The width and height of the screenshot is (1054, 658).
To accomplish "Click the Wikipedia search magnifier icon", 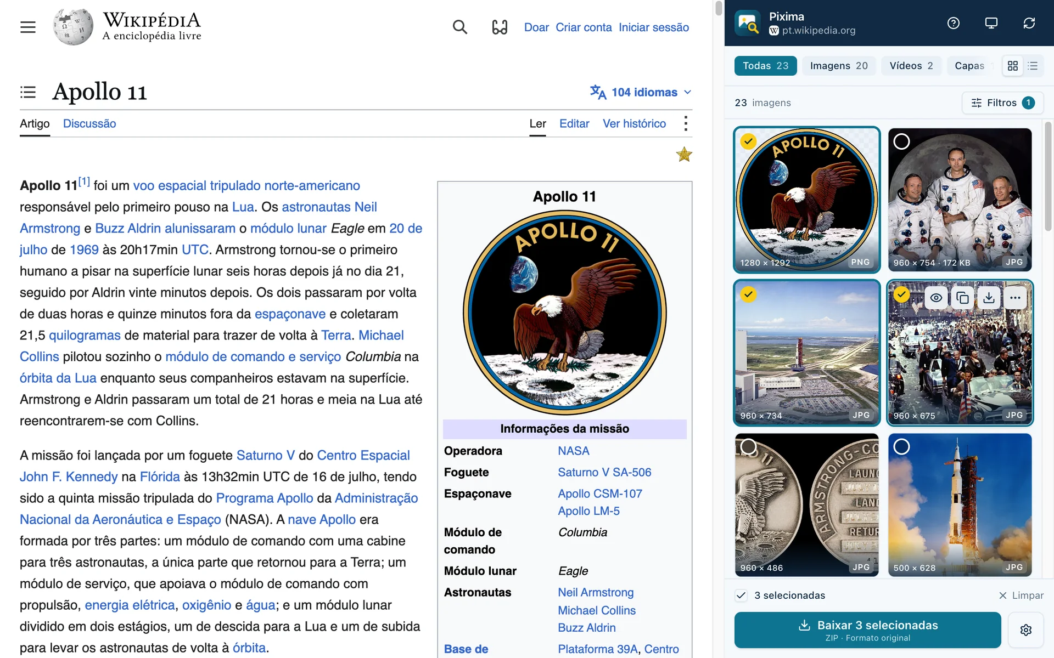I will [x=460, y=27].
